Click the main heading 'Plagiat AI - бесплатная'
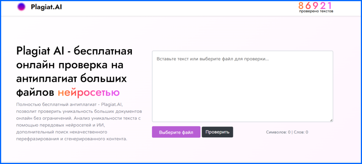Viewport: 362px width, 164px height. (74, 51)
